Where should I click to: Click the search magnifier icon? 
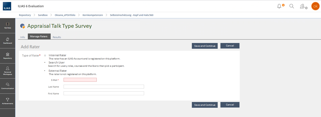point(292,6)
